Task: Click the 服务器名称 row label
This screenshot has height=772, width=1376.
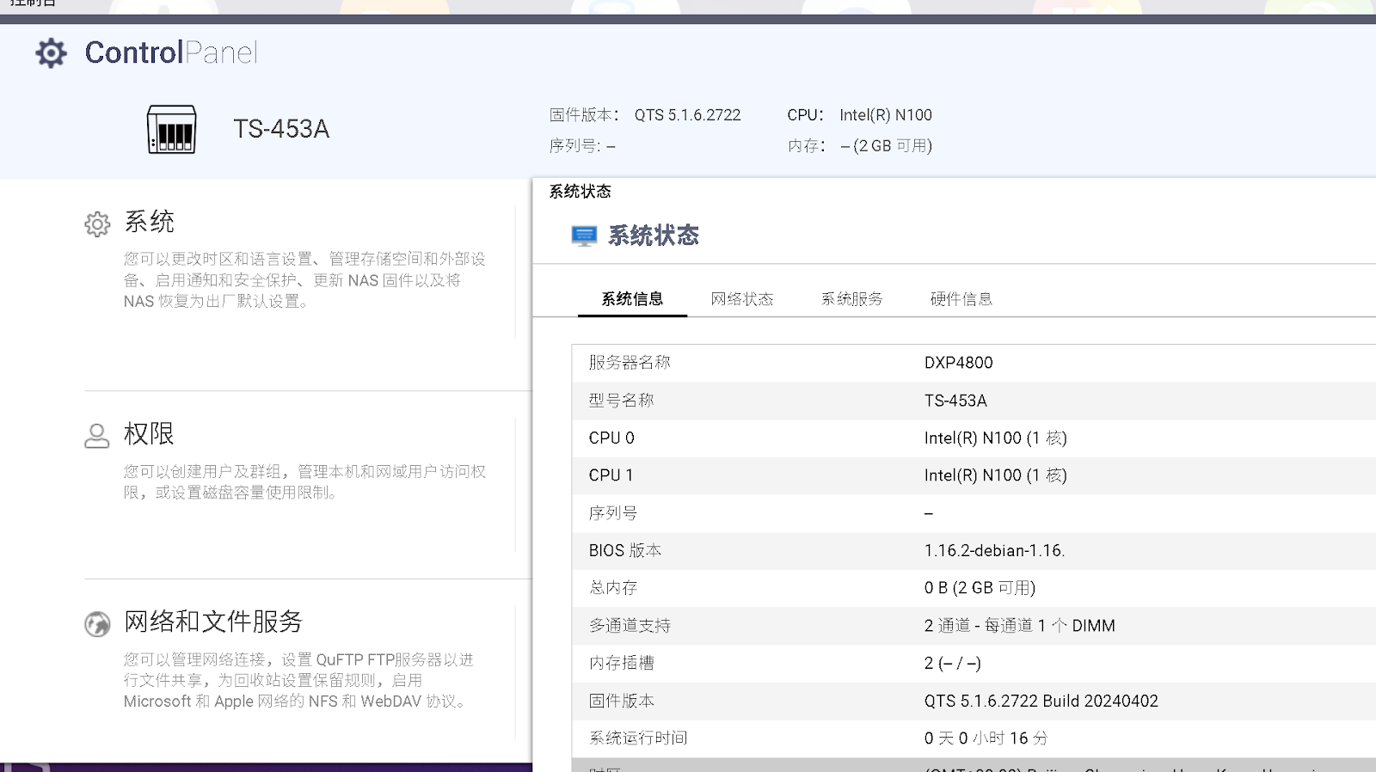Action: [x=630, y=363]
